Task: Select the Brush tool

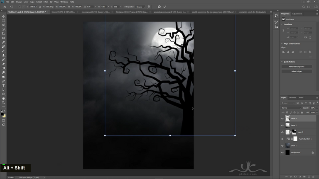Action: click(x=3, y=51)
